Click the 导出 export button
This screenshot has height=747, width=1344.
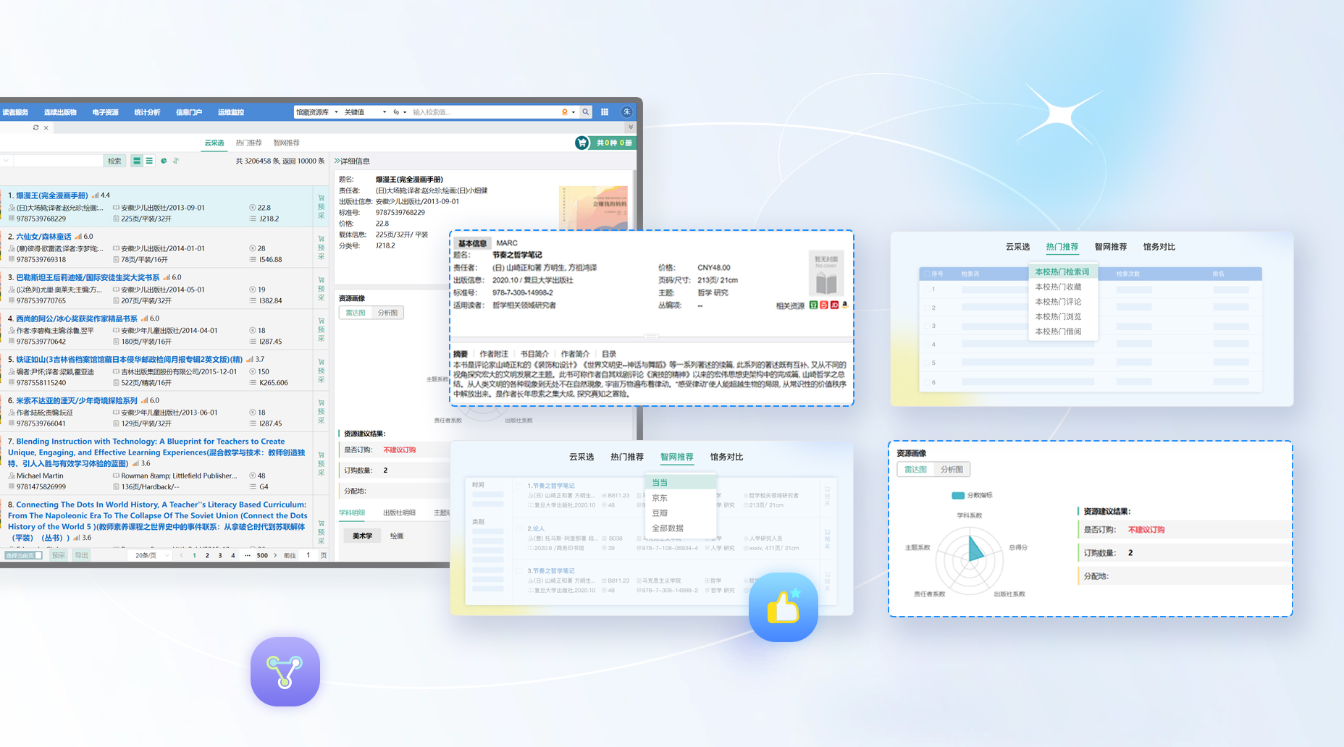coord(81,555)
